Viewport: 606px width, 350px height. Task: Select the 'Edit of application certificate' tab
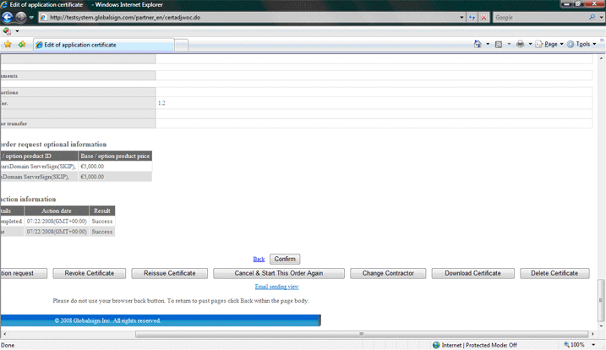104,45
